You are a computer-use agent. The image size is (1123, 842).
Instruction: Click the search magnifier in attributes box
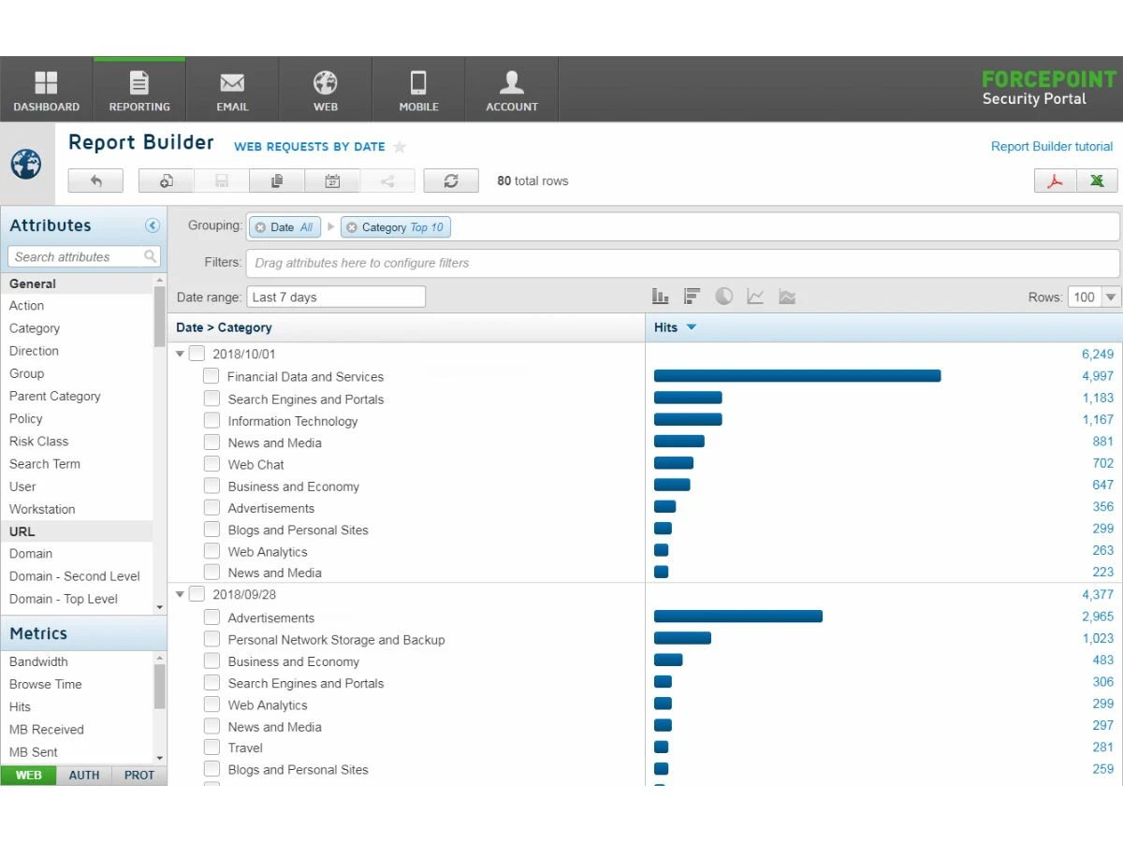pos(150,256)
